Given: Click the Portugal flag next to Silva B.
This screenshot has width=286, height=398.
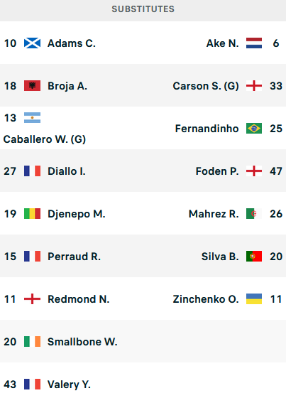Looking at the screenshot, I should (x=254, y=257).
